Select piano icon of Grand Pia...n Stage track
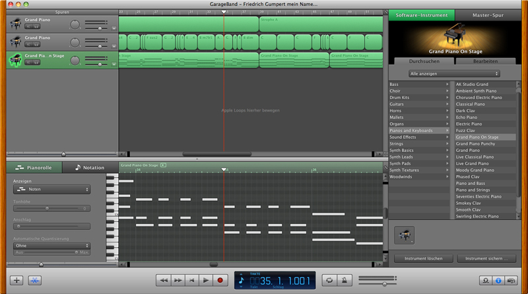 [x=15, y=59]
